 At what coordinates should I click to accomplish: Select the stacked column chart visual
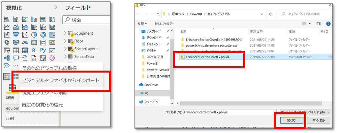click(x=16, y=20)
